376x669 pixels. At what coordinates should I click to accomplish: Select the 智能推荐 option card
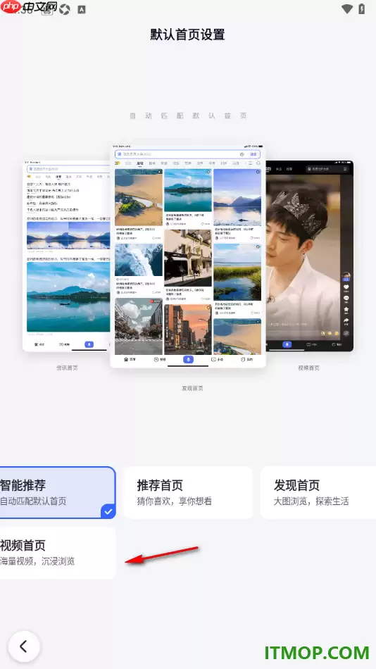click(x=58, y=492)
